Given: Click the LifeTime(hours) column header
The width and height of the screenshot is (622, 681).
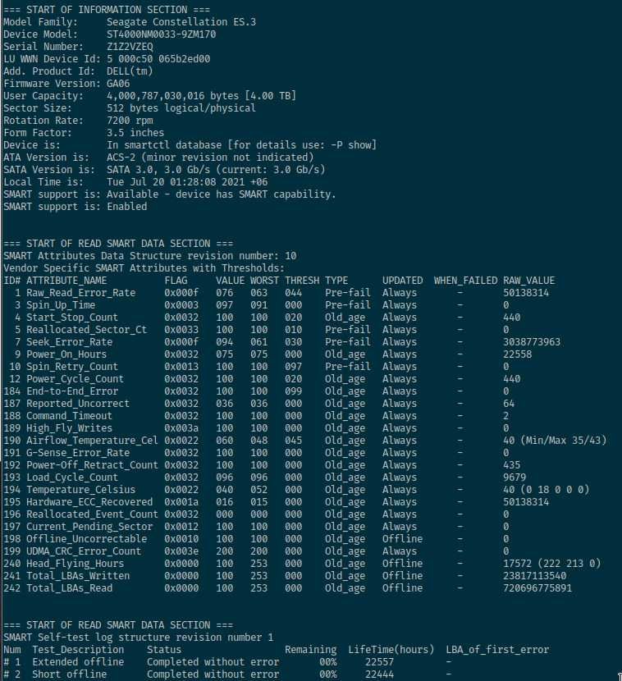Looking at the screenshot, I should [x=391, y=650].
